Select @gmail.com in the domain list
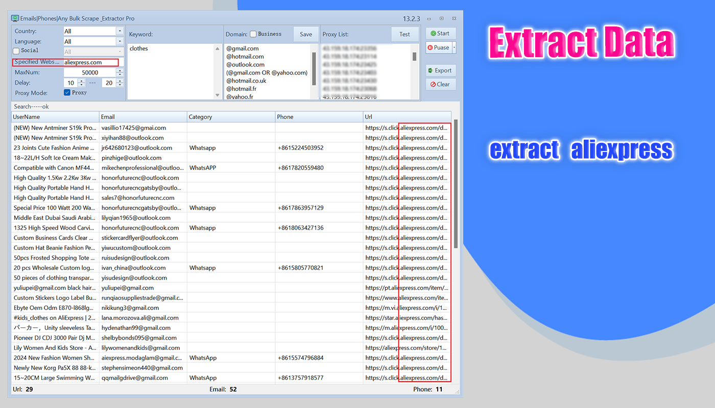The image size is (715, 408). 243,48
